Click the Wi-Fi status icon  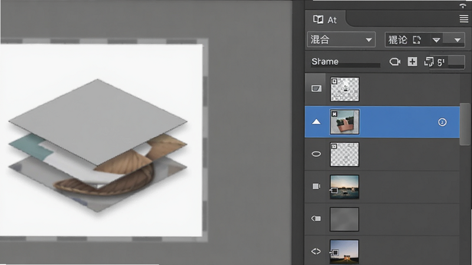(463, 6)
